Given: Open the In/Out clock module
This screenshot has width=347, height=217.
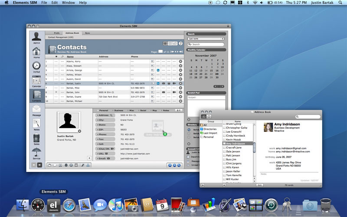Looking at the screenshot, I should (x=36, y=66).
